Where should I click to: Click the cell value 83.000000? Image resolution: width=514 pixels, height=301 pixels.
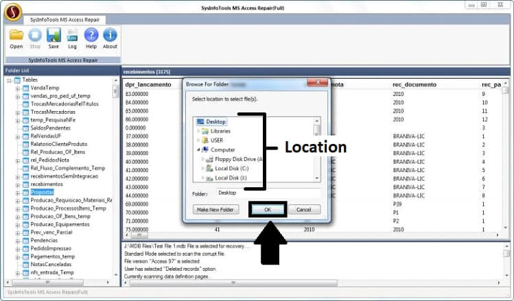pos(137,94)
